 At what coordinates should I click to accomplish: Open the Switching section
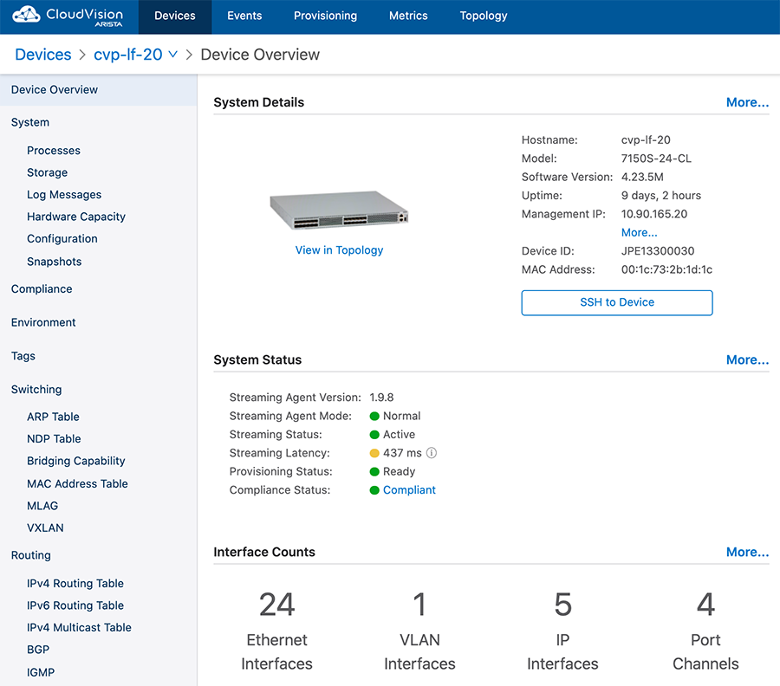click(36, 389)
